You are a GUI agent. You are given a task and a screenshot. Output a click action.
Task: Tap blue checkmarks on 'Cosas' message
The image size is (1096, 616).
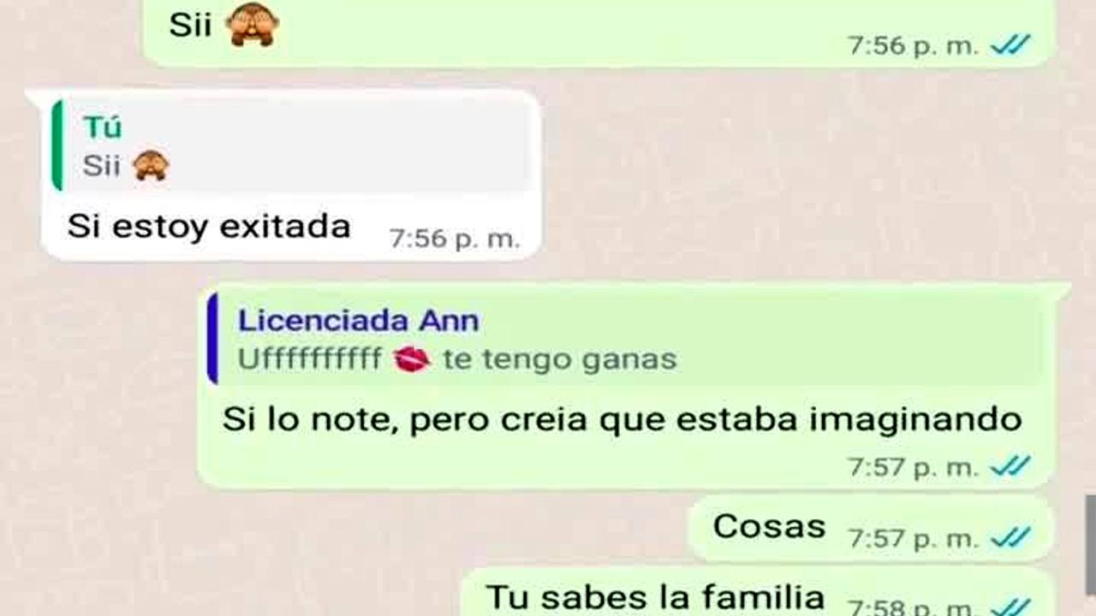pyautogui.click(x=1010, y=538)
